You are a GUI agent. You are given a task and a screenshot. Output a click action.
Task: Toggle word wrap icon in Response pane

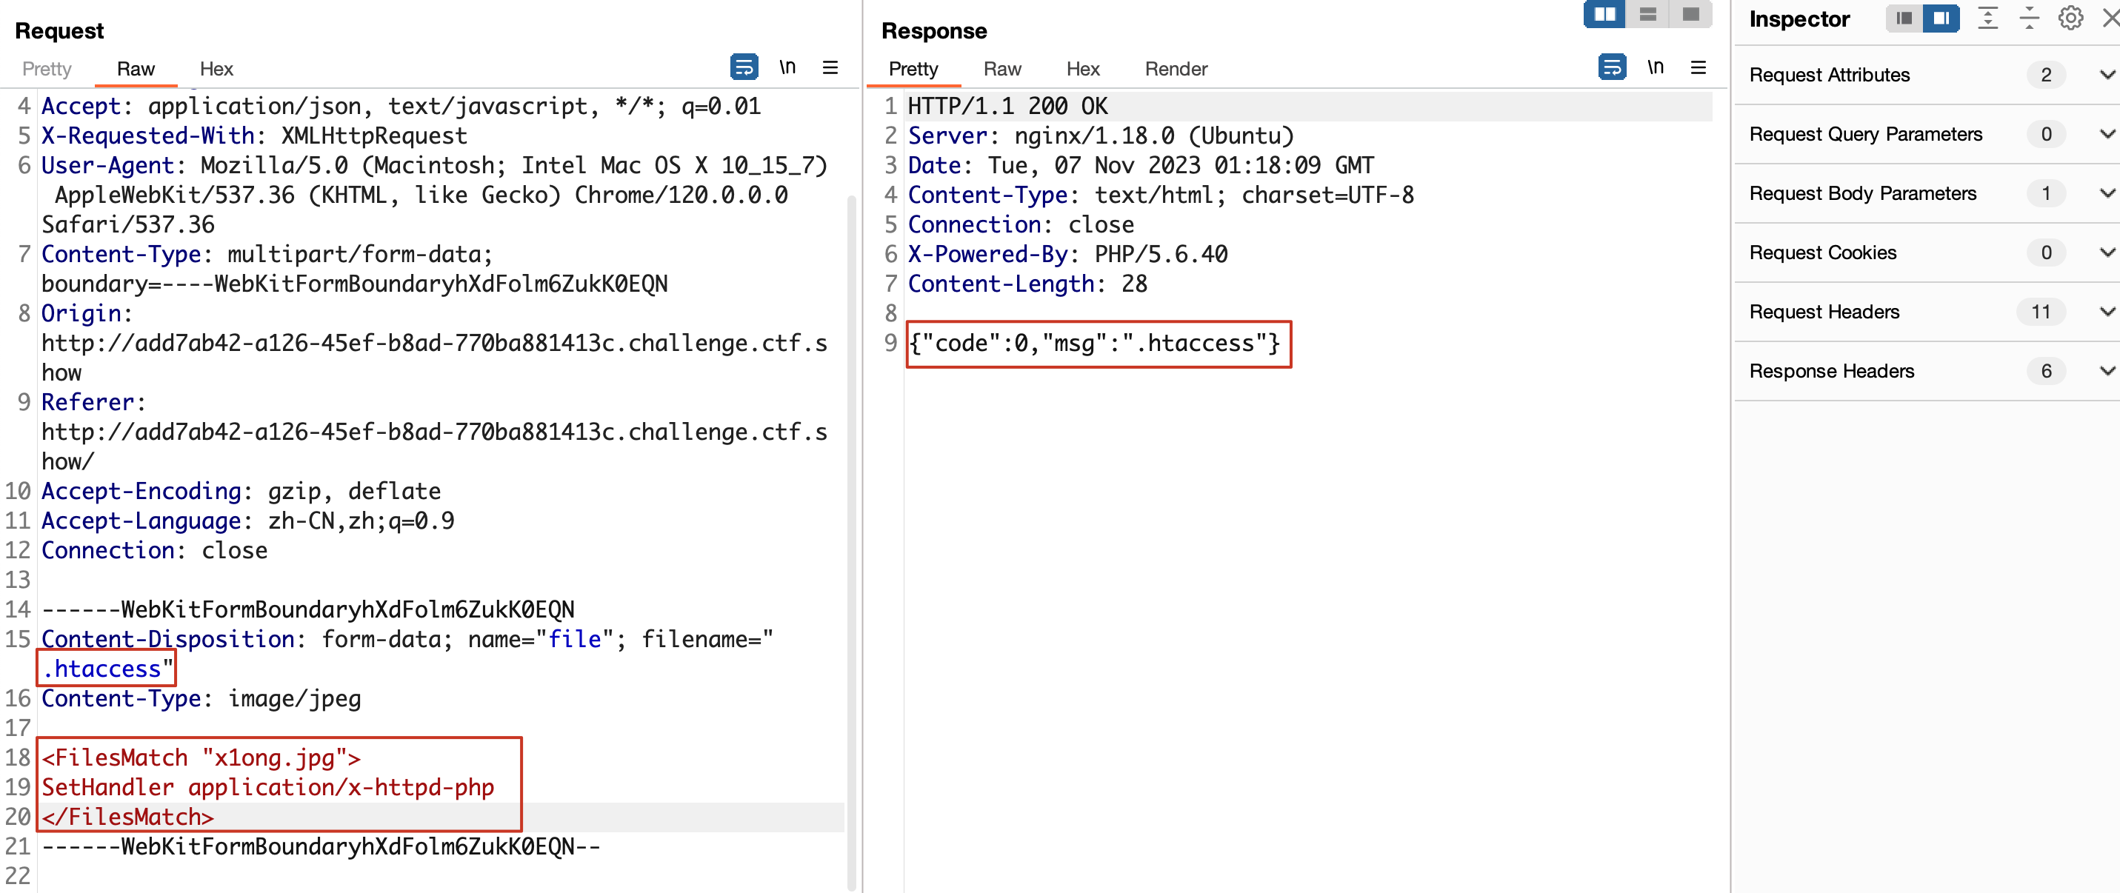pyautogui.click(x=1611, y=67)
